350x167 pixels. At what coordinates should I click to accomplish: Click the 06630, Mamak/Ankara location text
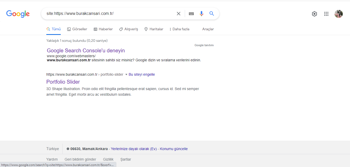pyautogui.click(x=89, y=149)
